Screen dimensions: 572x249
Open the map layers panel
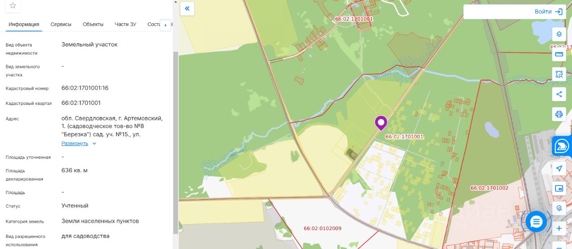(x=559, y=34)
